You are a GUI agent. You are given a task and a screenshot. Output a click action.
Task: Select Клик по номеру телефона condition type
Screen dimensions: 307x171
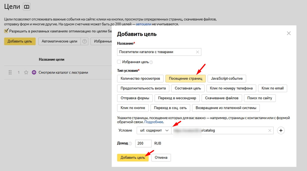pyautogui.click(x=231, y=88)
